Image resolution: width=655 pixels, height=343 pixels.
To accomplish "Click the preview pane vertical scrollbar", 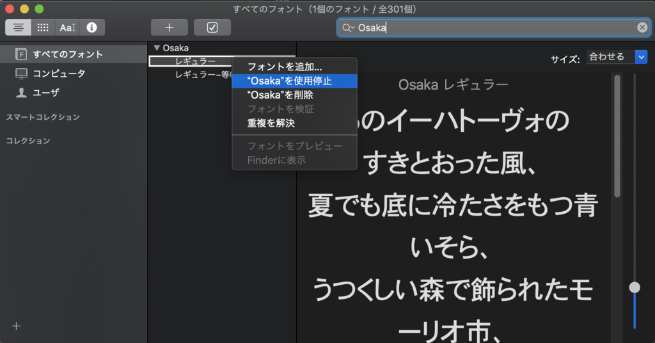I will [617, 136].
